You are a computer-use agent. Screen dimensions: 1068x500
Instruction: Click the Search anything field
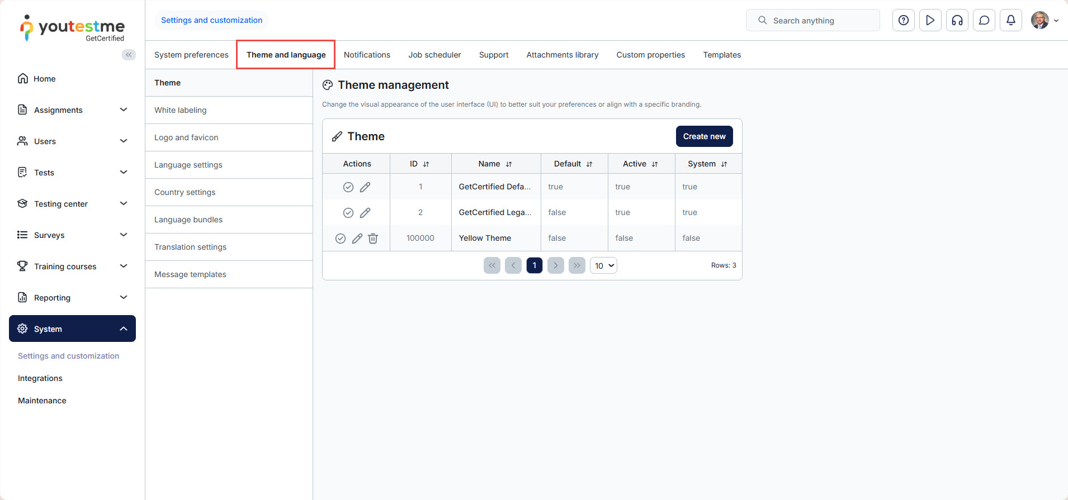pos(812,21)
